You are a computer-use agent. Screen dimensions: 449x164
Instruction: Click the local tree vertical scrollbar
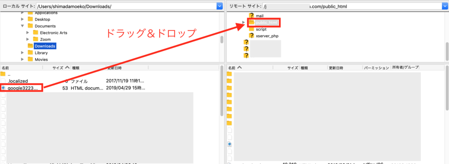pos(221,39)
